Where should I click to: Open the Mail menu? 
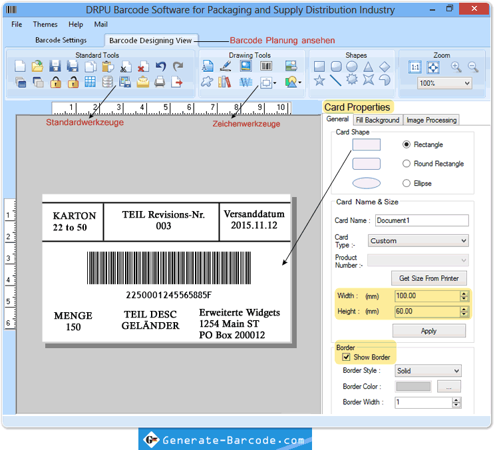tap(100, 25)
